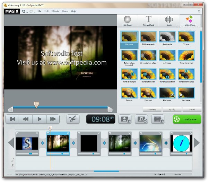Open the Effects menu
The image size is (208, 182).
55,11
